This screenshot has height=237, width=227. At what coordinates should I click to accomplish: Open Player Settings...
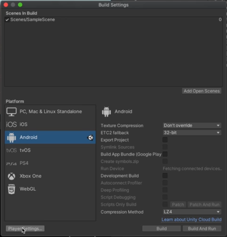point(25,229)
